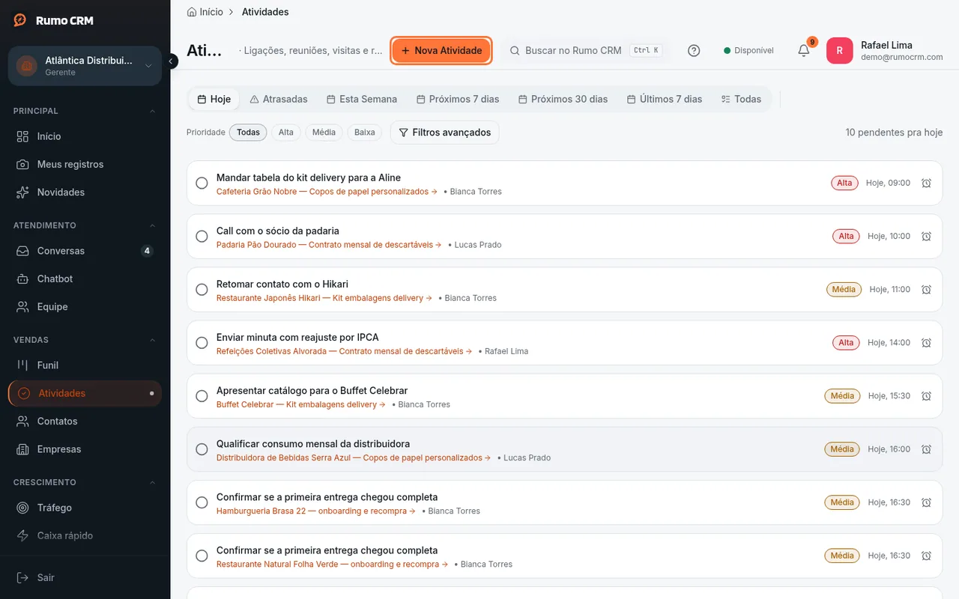Open Conversas with 4 unread
Image resolution: width=959 pixels, height=599 pixels.
pyautogui.click(x=85, y=251)
